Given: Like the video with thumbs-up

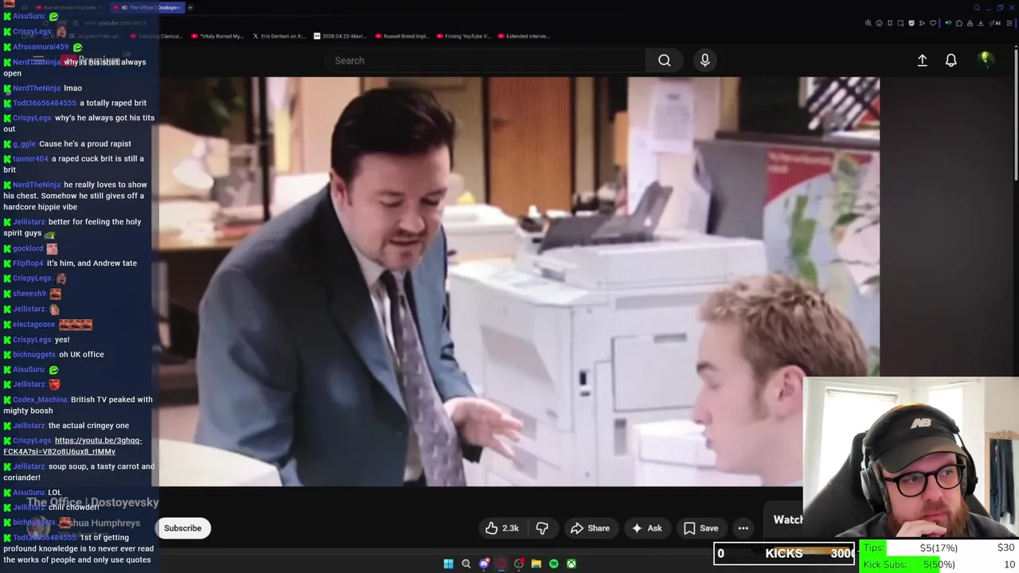Looking at the screenshot, I should [502, 528].
